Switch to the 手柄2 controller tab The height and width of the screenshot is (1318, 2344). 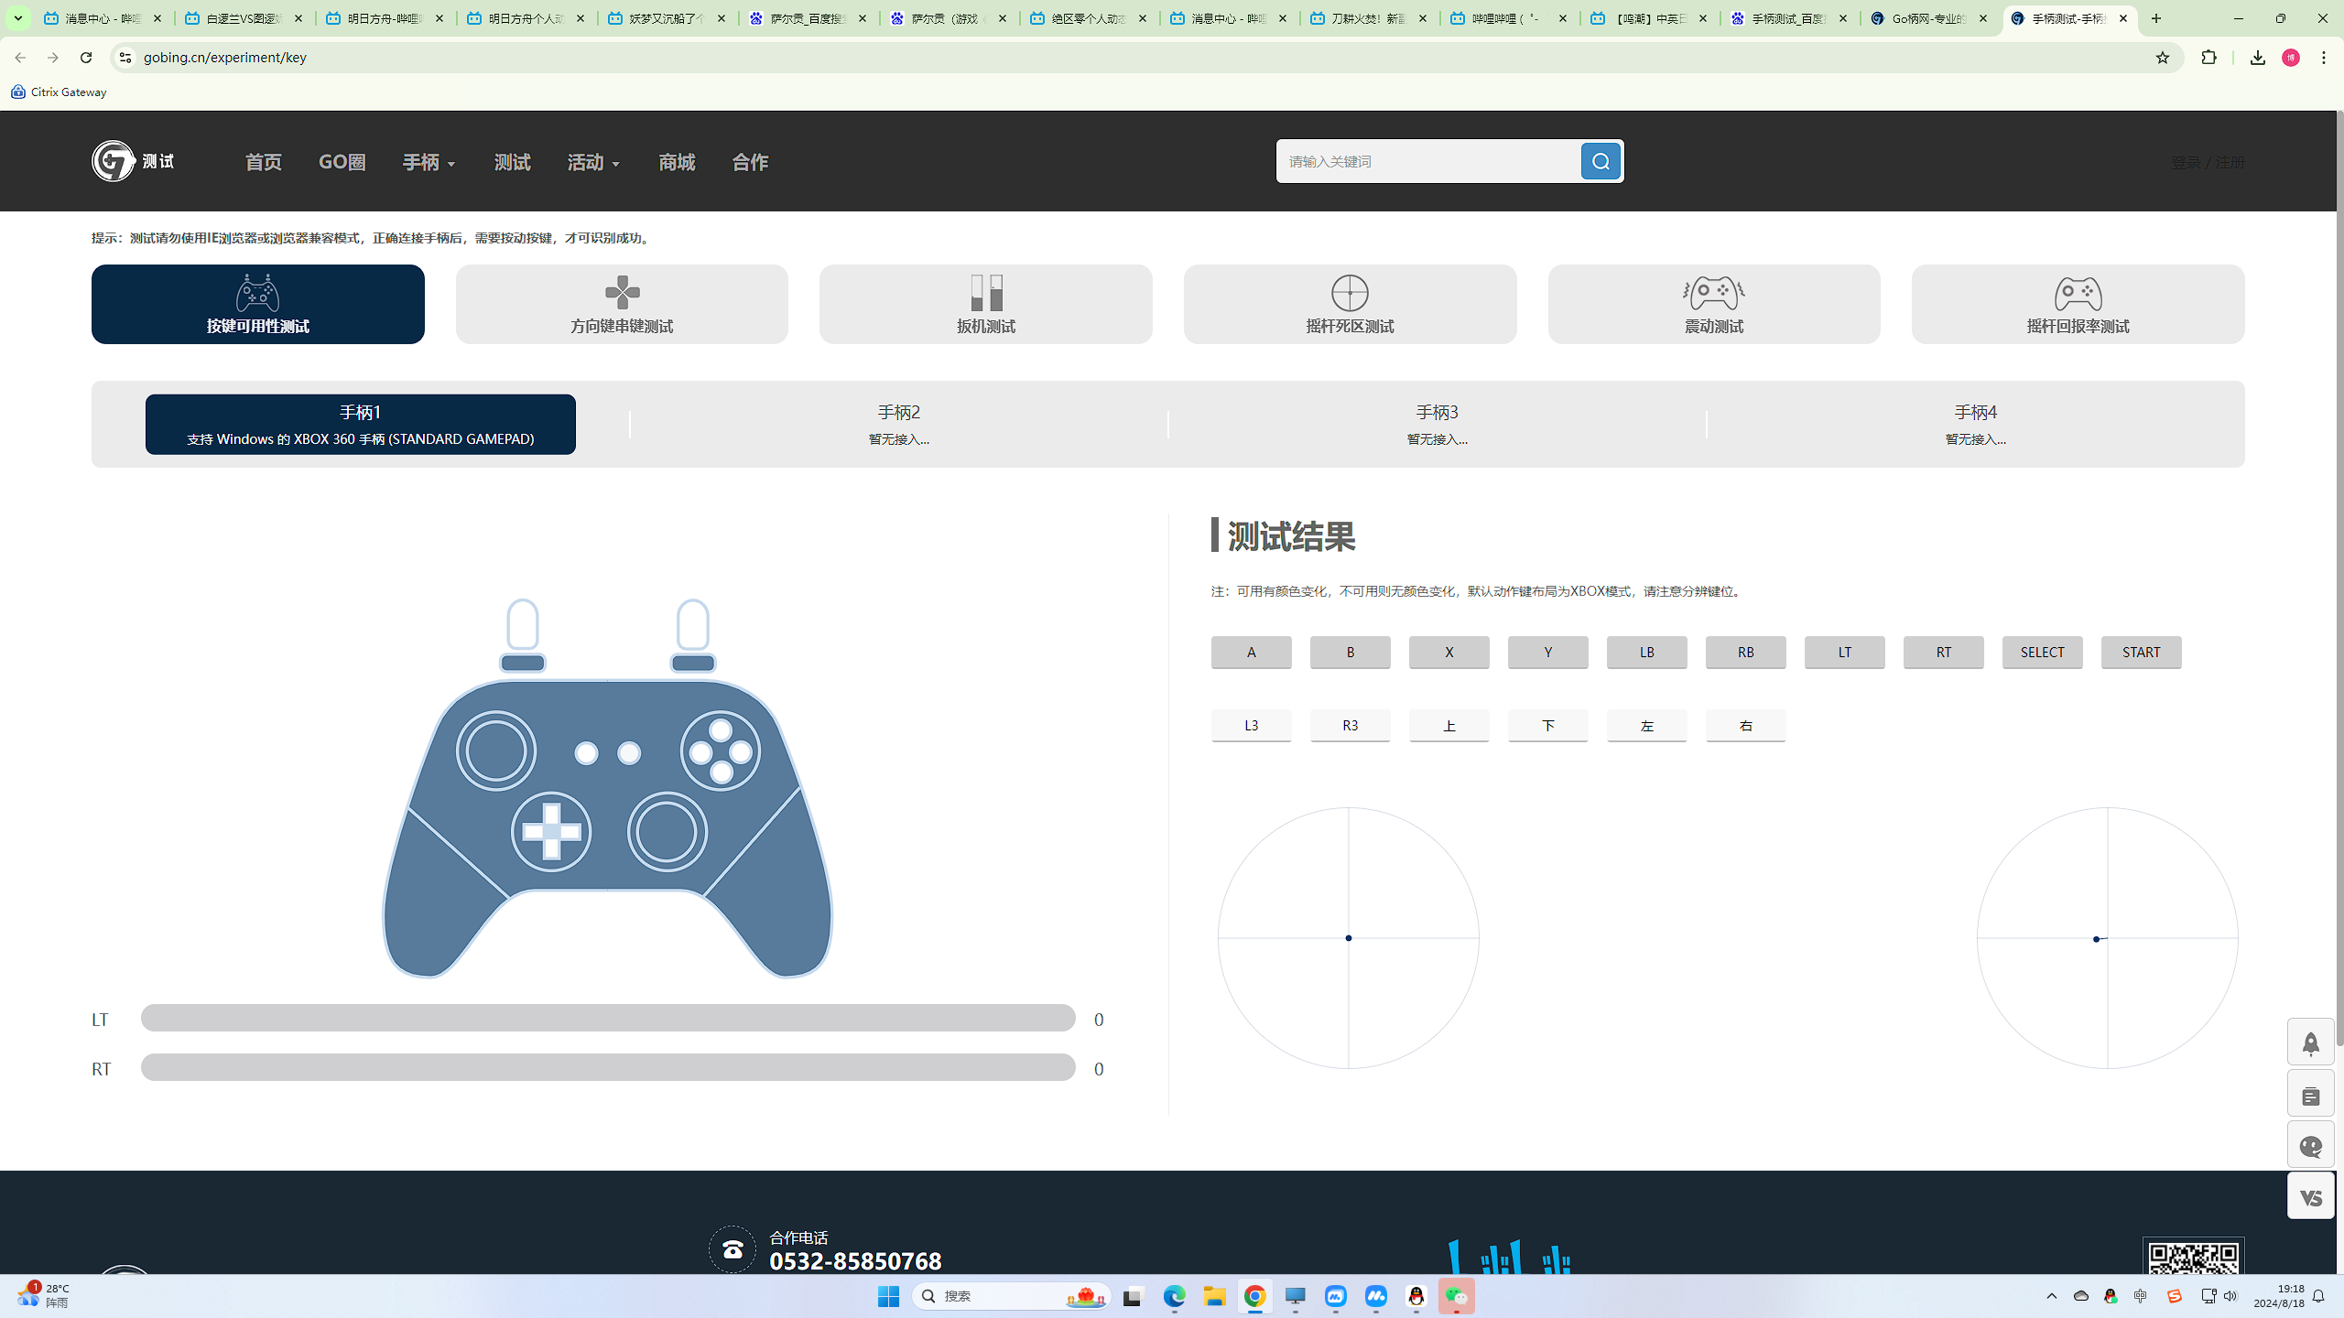pos(899,424)
